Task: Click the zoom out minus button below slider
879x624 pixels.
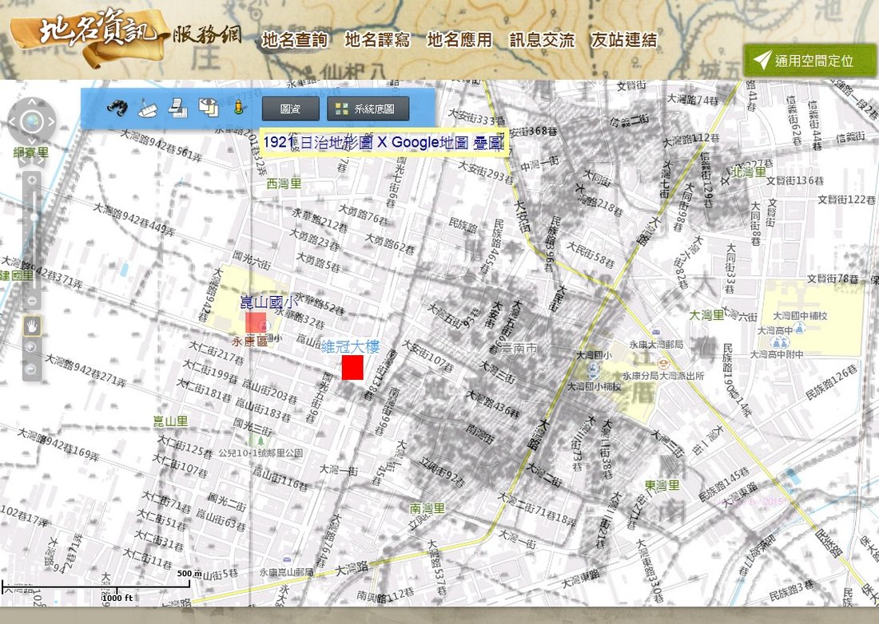Action: click(32, 301)
